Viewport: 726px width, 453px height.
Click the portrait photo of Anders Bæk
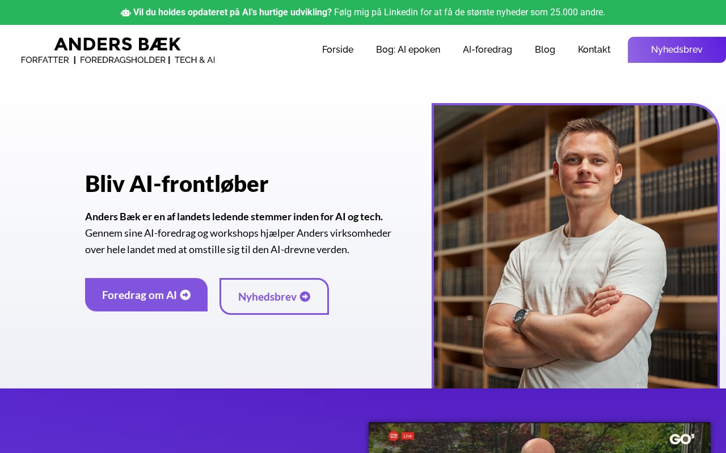576,246
